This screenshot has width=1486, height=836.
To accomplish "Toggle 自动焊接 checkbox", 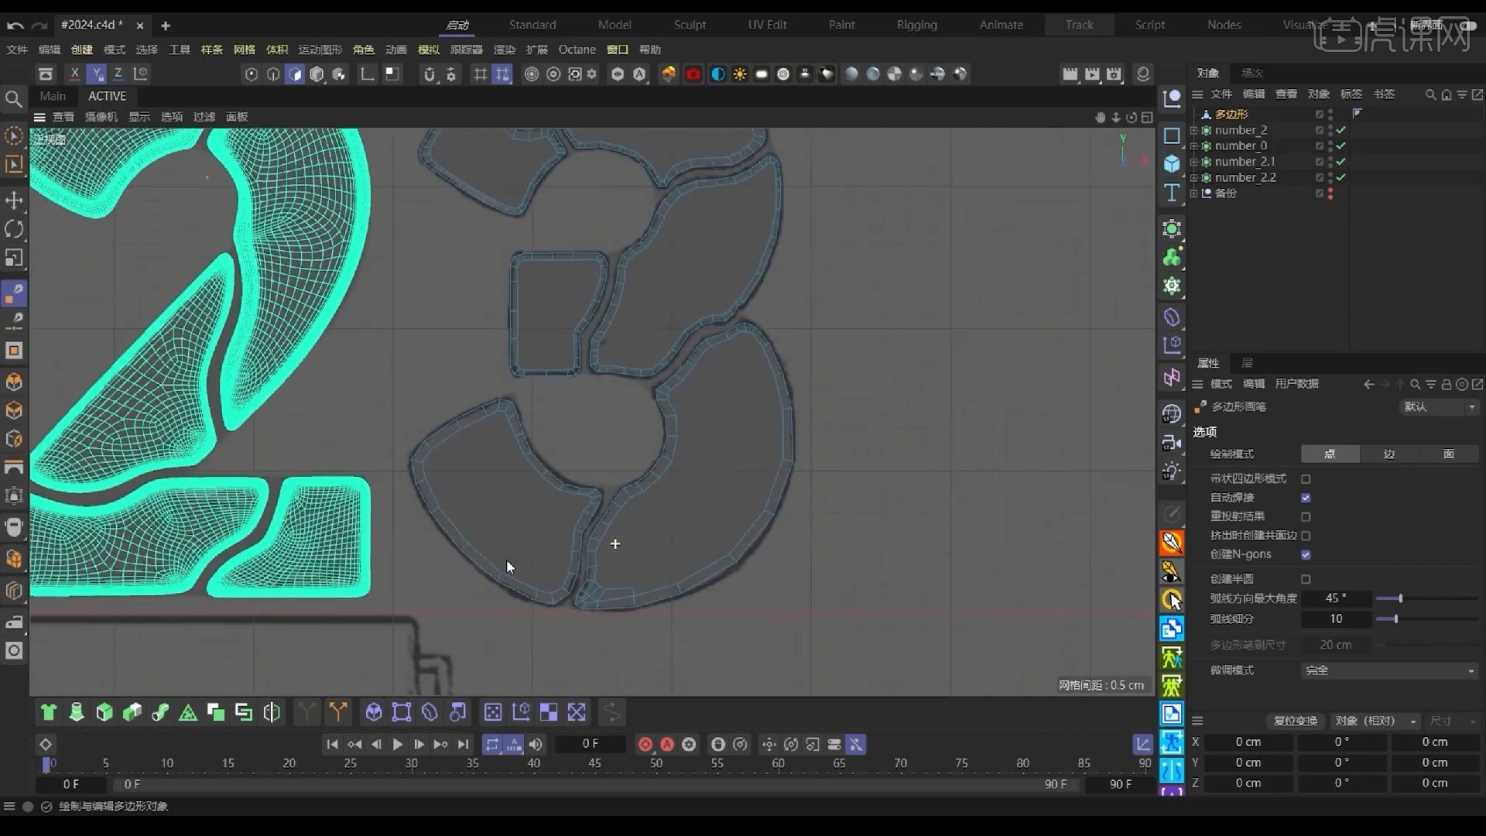I will point(1306,498).
